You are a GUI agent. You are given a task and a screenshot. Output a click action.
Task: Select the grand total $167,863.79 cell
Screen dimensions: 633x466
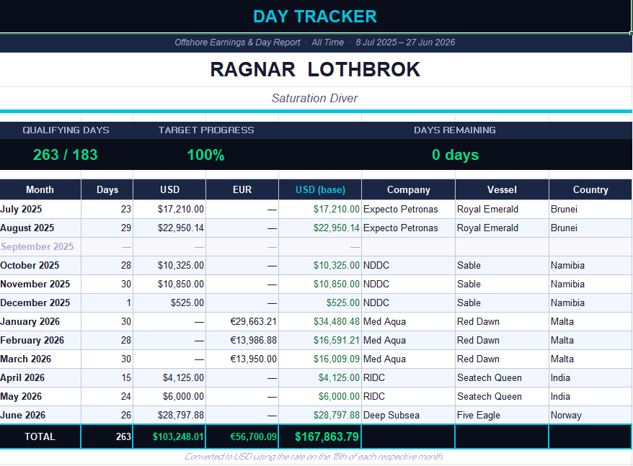(x=320, y=436)
